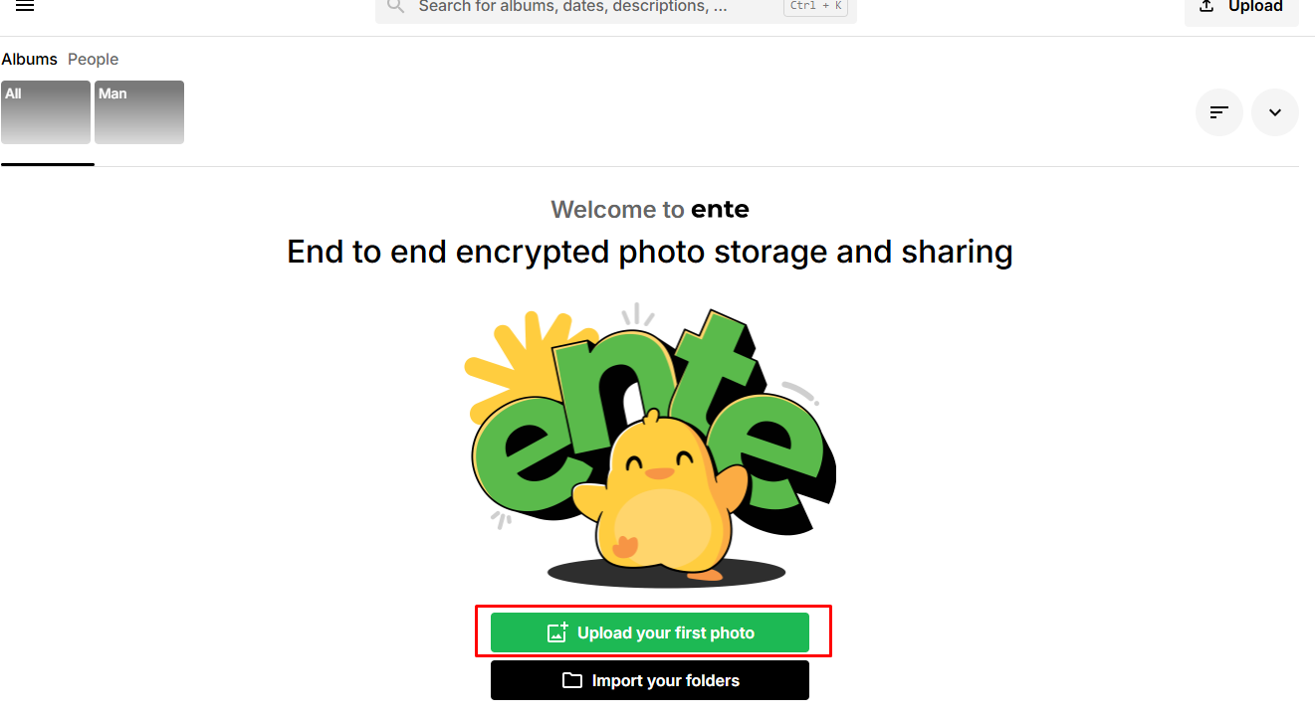Expand the albums bar with chevron button
This screenshot has width=1315, height=718.
click(1275, 112)
